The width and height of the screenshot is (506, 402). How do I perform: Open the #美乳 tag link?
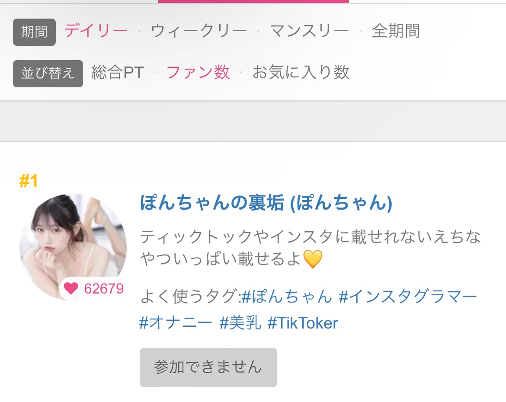240,322
